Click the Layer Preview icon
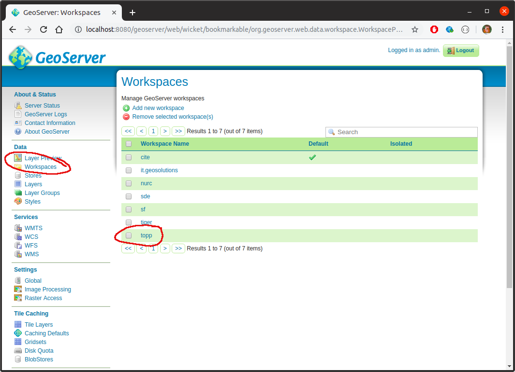This screenshot has height=372, width=515. (18, 158)
